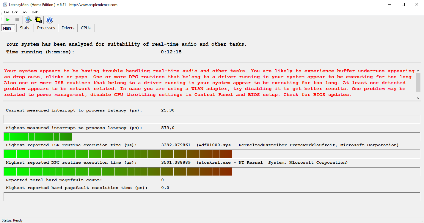Viewport: 424px width, 223px height.
Task: Open the File menu
Action: coord(7,12)
